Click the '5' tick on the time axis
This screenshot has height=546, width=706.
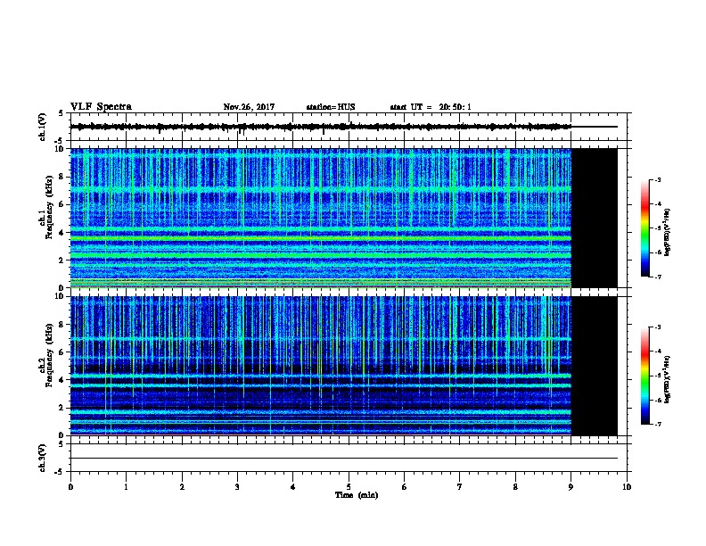click(x=349, y=487)
